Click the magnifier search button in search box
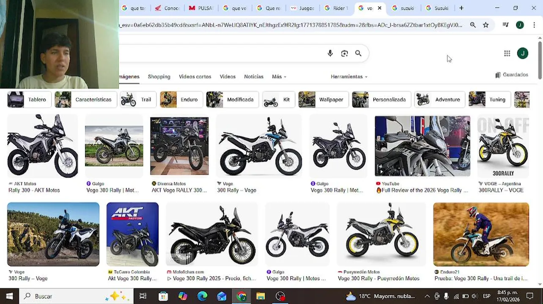The height and width of the screenshot is (304, 543). pyautogui.click(x=358, y=53)
